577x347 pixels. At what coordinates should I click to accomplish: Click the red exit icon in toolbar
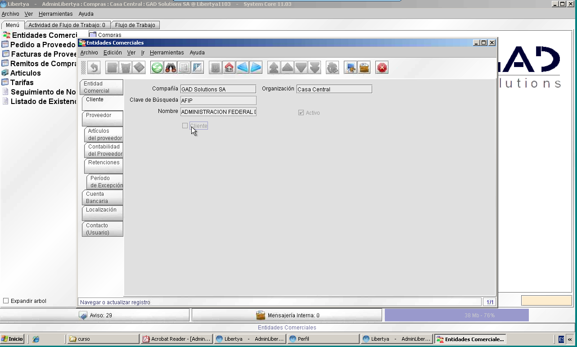click(x=382, y=68)
